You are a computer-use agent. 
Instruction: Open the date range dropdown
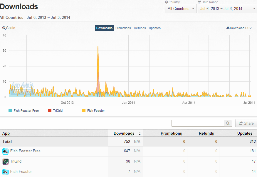click(228, 9)
